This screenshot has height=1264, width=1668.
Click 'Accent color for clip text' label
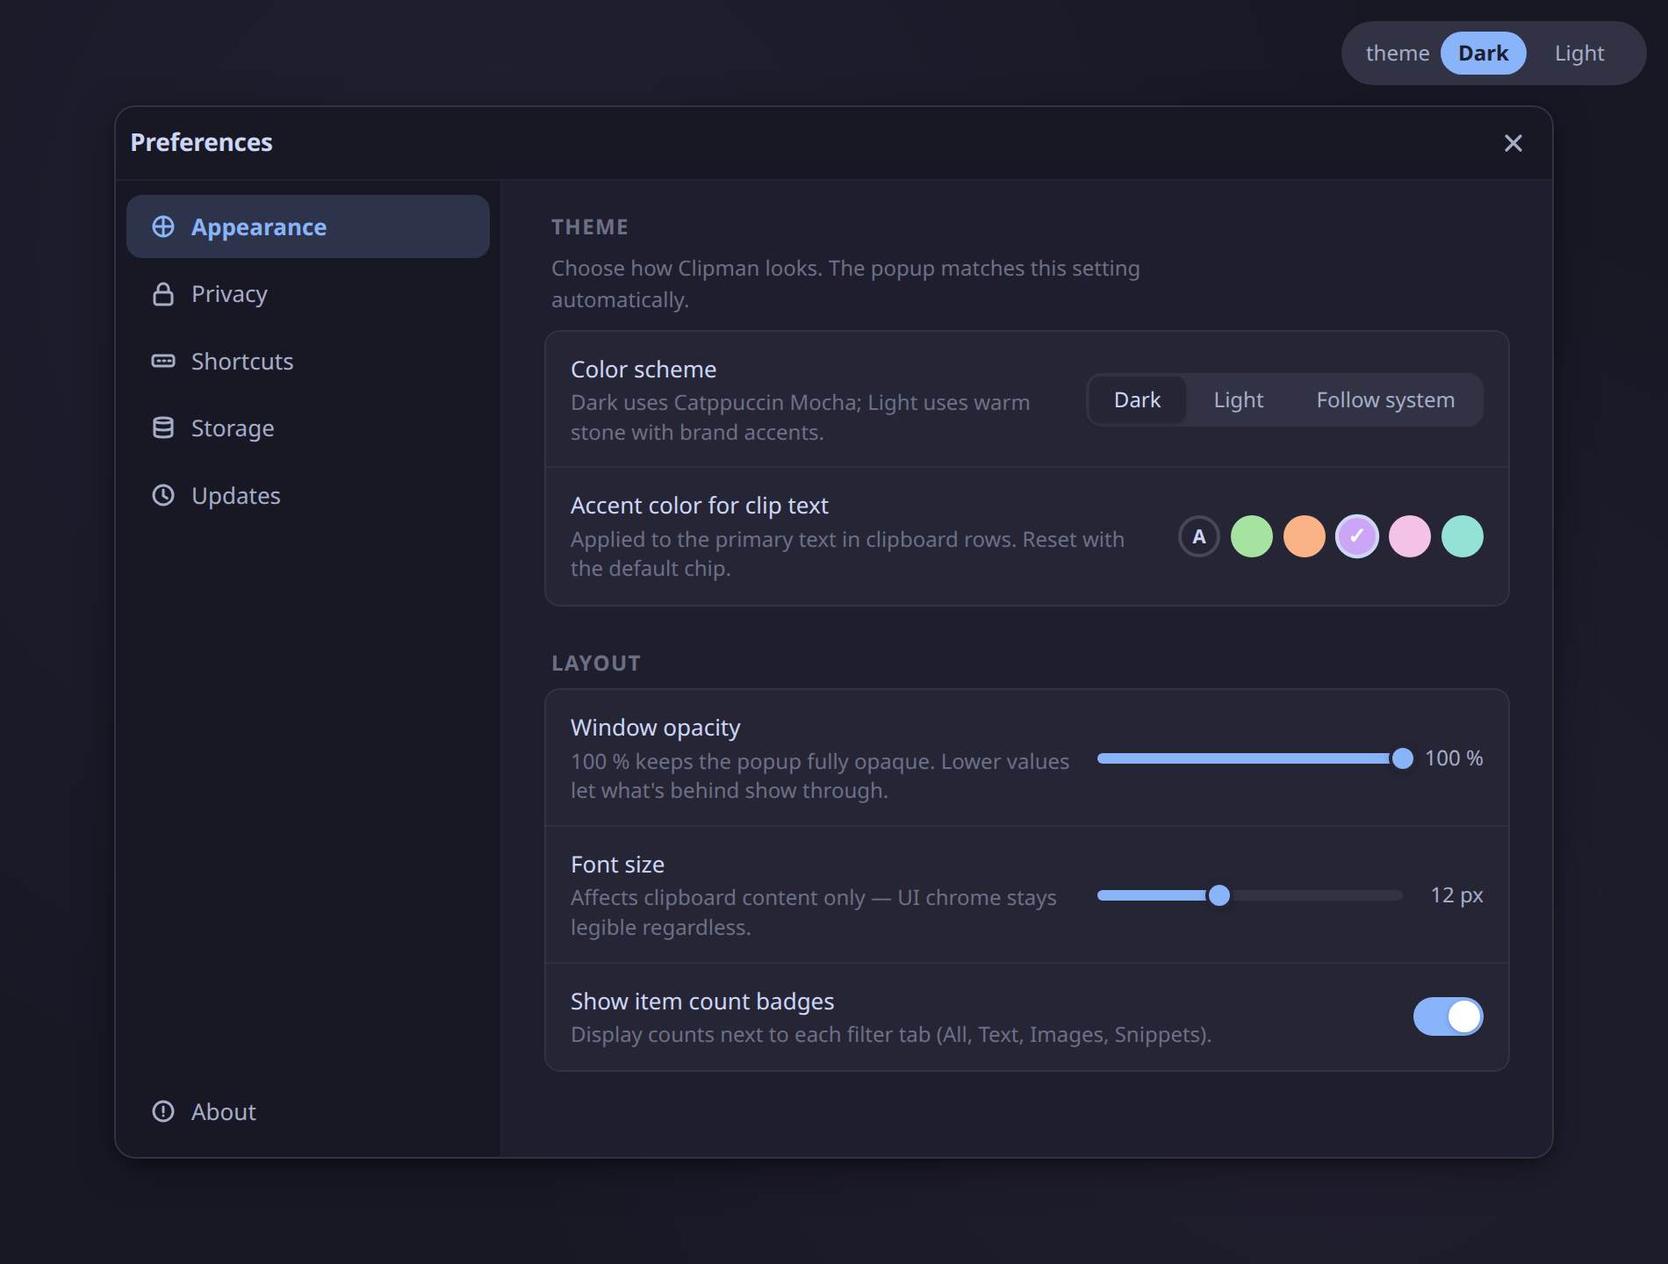699,506
